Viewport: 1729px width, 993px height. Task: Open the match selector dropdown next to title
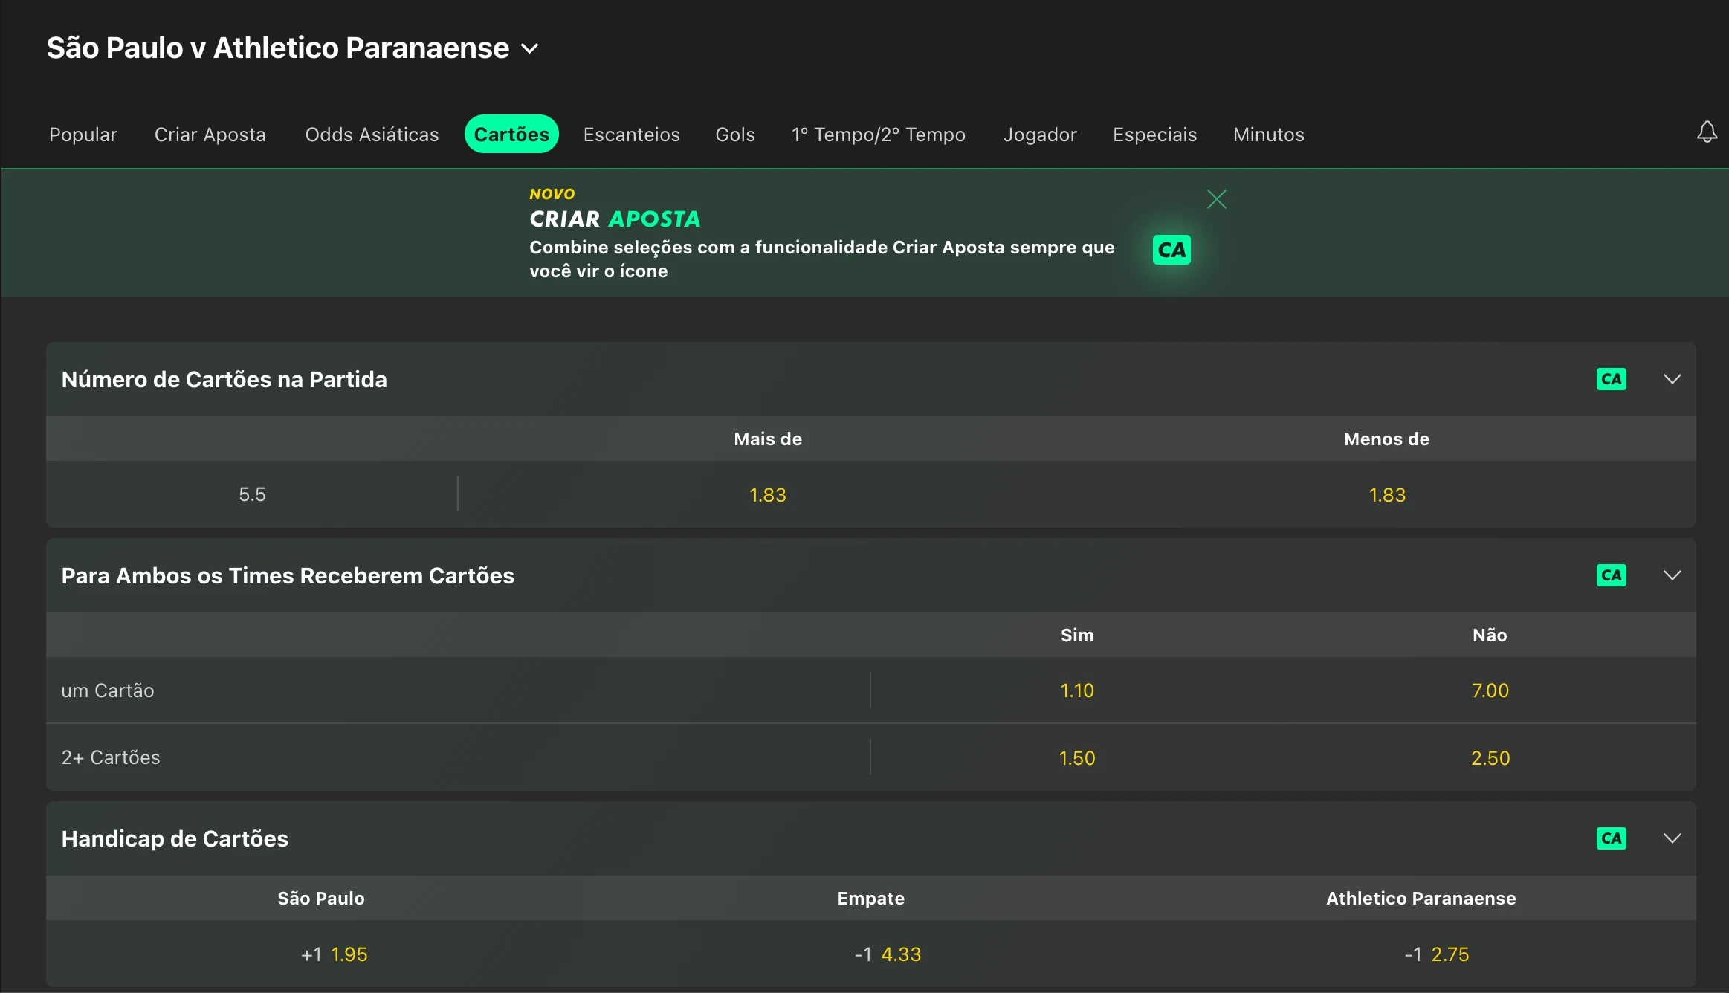[530, 49]
